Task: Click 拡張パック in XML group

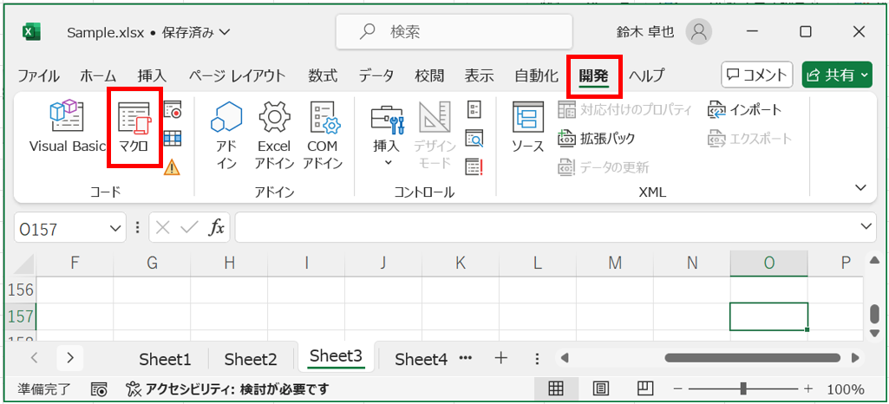Action: (x=596, y=138)
